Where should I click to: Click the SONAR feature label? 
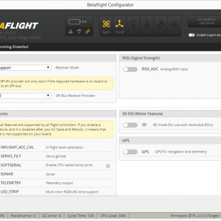tap(7, 174)
